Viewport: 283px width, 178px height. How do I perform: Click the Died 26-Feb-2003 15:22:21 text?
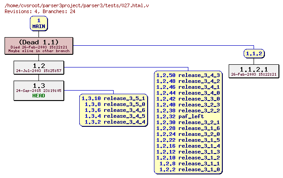click(x=39, y=47)
